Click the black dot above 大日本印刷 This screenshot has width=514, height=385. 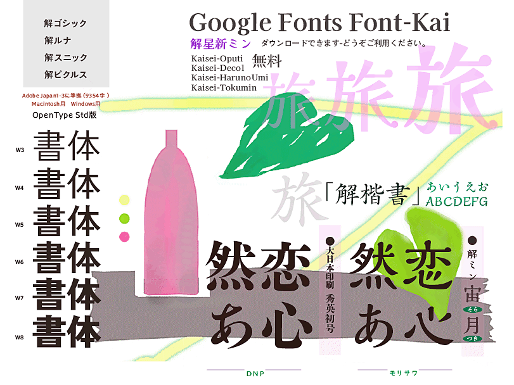(330, 241)
